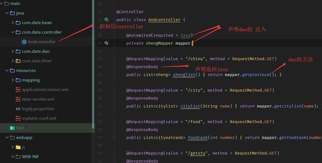Click the autowired dependency gutter icon on line 21
Screen dimensions: 322x163
106,43
